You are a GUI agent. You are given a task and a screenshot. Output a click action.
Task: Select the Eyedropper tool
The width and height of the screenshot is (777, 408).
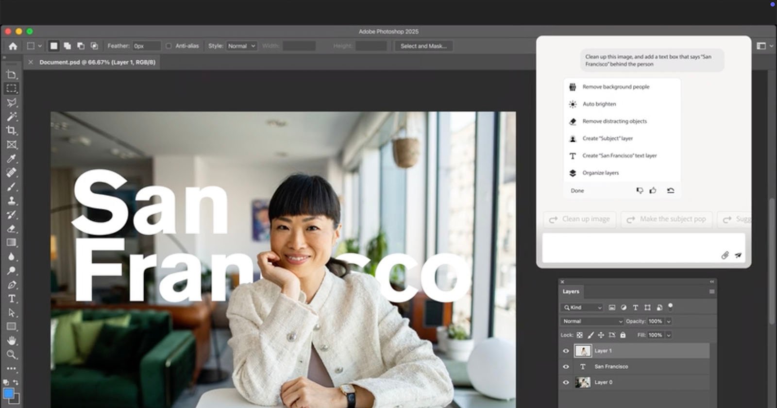pos(11,159)
